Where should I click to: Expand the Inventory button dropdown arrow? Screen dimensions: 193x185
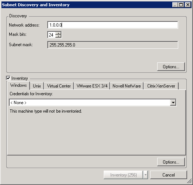click(145, 175)
